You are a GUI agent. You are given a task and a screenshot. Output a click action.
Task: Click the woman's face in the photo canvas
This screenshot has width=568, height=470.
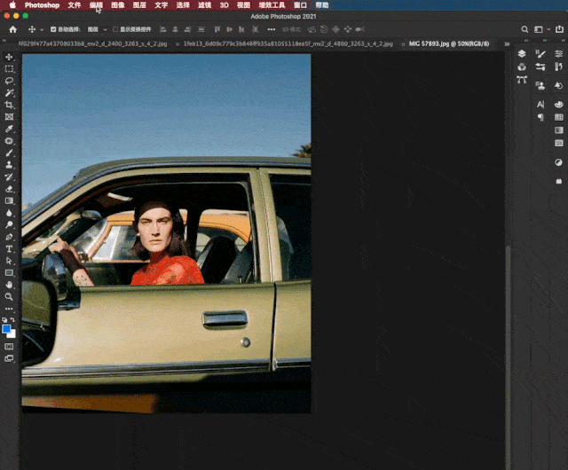coord(156,229)
